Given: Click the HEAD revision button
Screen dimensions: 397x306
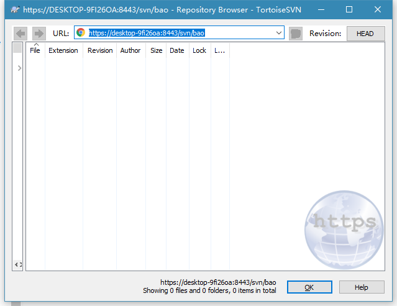Looking at the screenshot, I should pyautogui.click(x=365, y=34).
